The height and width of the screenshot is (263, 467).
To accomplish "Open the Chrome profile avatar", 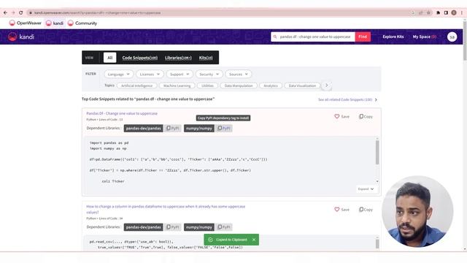I will point(454,13).
